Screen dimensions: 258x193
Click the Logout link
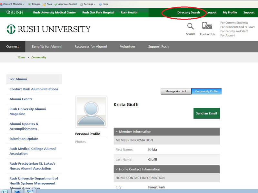pyautogui.click(x=211, y=13)
